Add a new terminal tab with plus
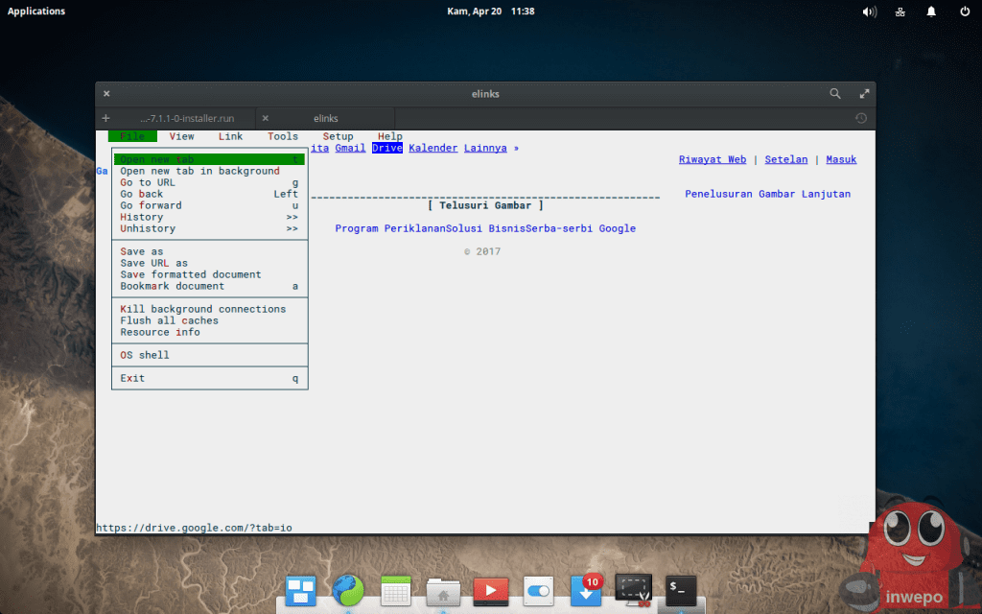 (x=105, y=118)
